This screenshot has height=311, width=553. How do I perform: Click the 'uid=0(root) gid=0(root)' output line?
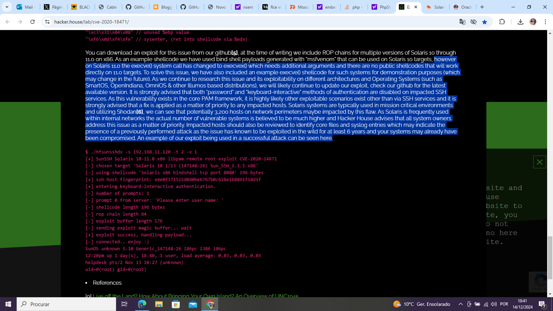116,270
